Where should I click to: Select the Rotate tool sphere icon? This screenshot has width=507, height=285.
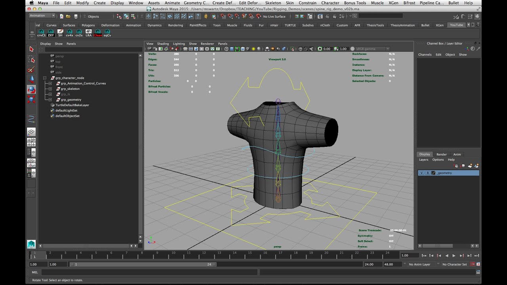(31, 89)
